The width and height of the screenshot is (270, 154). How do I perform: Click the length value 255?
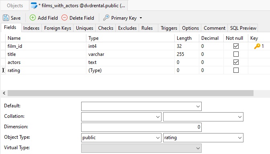pyautogui.click(x=180, y=54)
